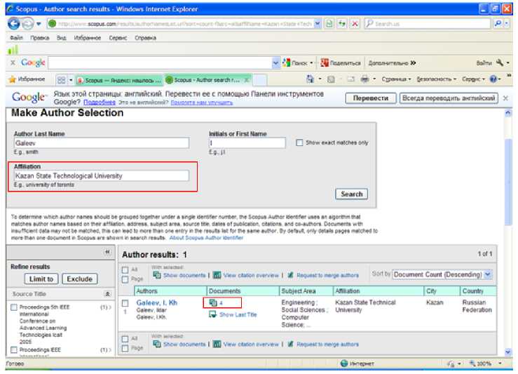Open a new blank tab

tap(260, 80)
